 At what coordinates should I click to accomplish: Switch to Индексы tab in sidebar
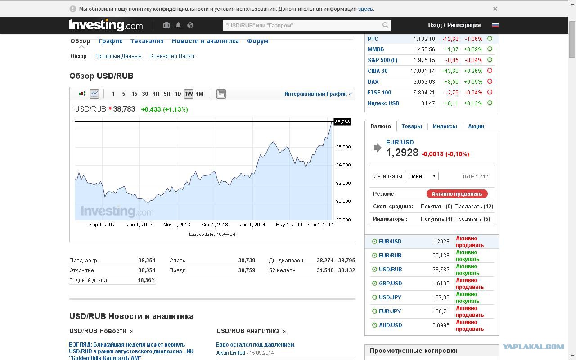pyautogui.click(x=445, y=126)
